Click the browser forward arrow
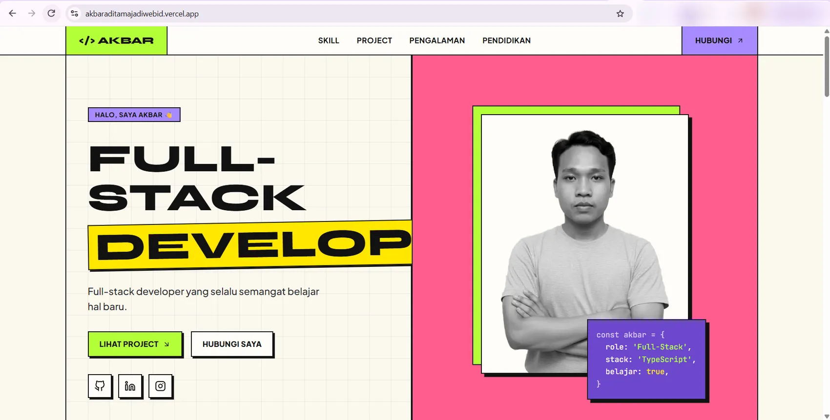The image size is (830, 420). pos(32,13)
